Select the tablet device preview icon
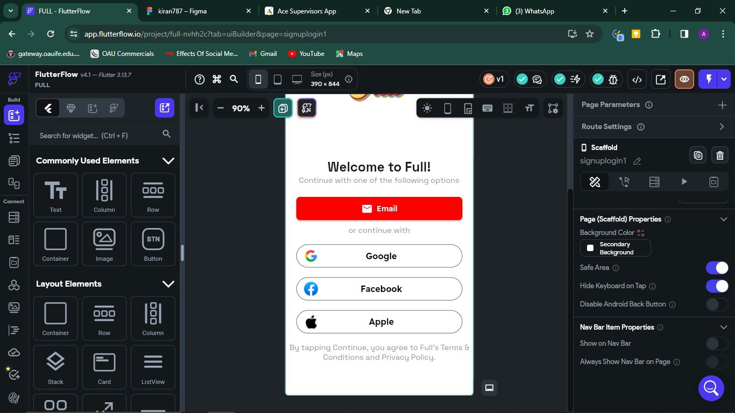This screenshot has width=735, height=413. coord(278,80)
